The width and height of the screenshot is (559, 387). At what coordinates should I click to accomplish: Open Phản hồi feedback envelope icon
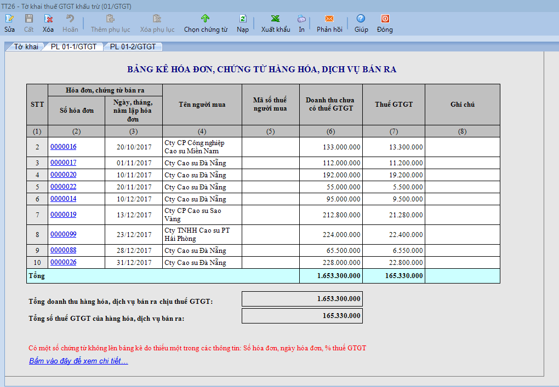tap(329, 19)
